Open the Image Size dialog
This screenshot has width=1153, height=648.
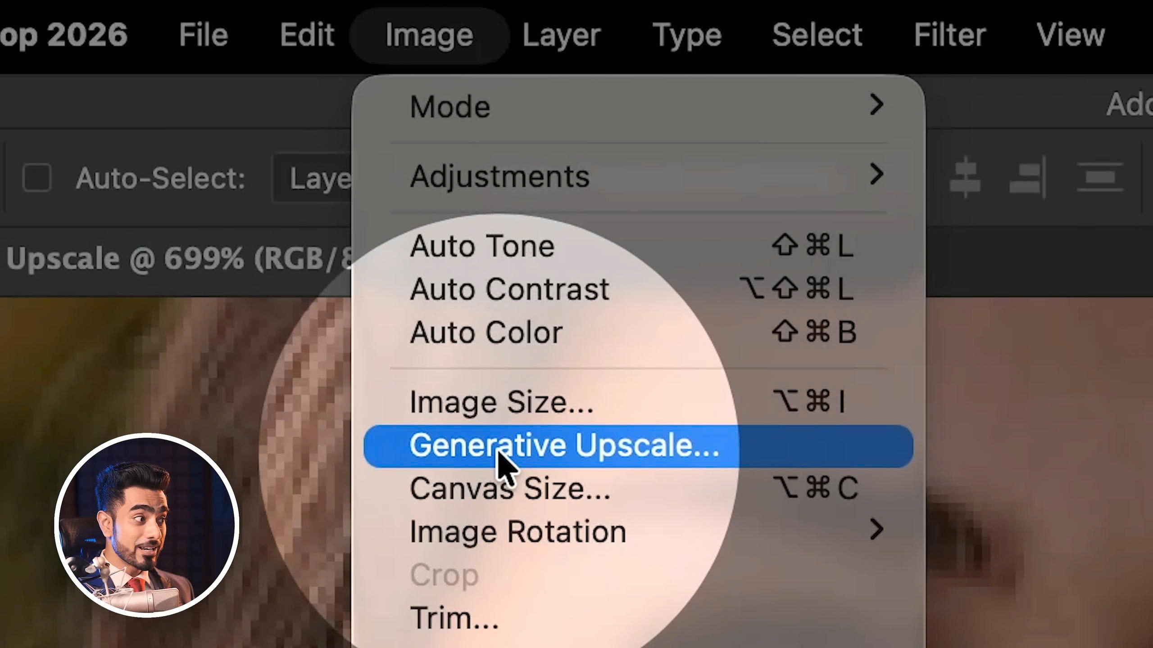click(x=502, y=402)
